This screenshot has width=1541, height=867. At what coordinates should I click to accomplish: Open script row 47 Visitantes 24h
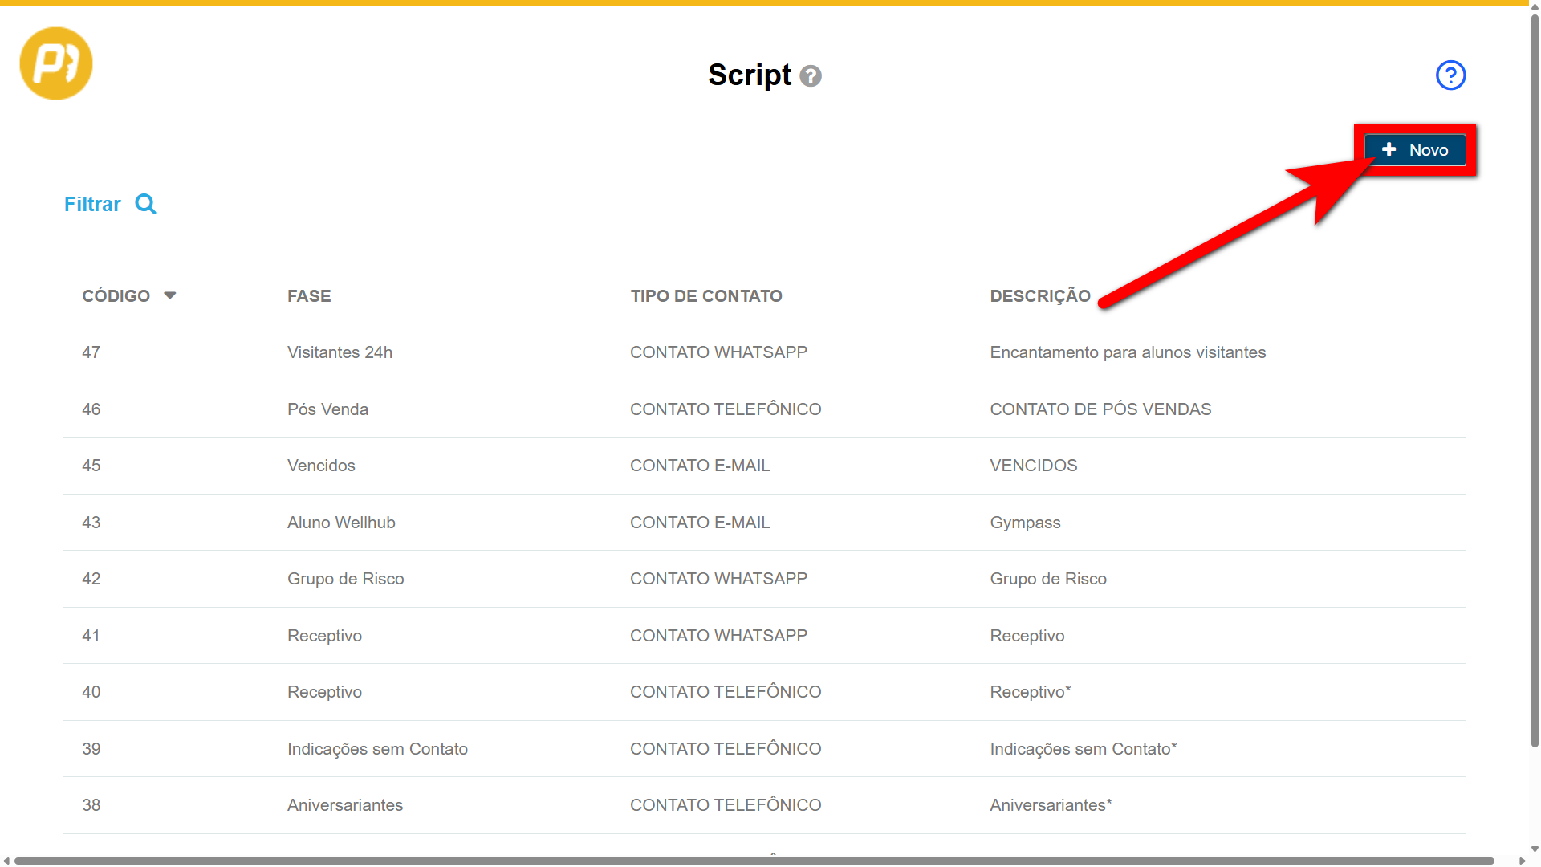click(x=340, y=352)
